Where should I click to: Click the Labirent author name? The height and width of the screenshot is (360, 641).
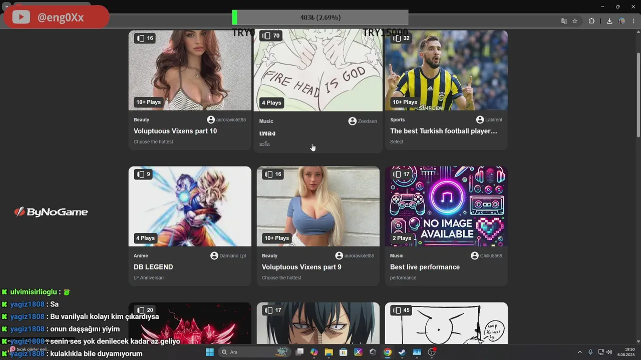pos(494,120)
